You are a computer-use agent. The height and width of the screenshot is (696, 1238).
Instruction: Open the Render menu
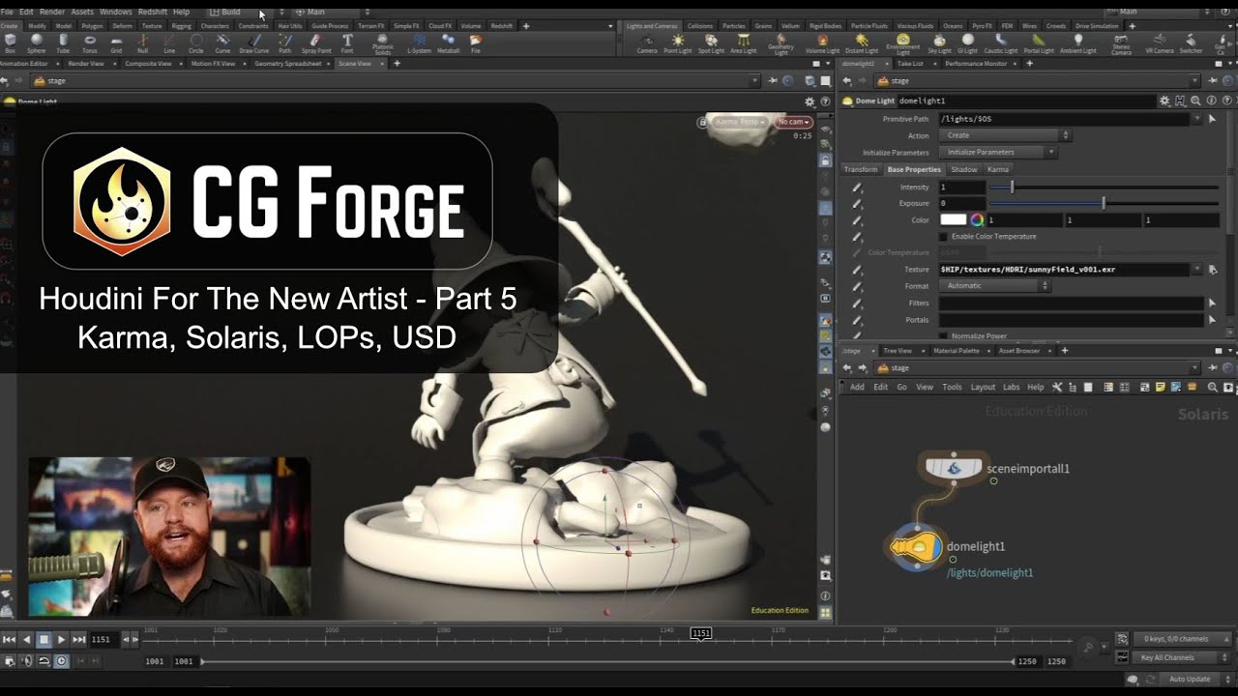point(51,12)
